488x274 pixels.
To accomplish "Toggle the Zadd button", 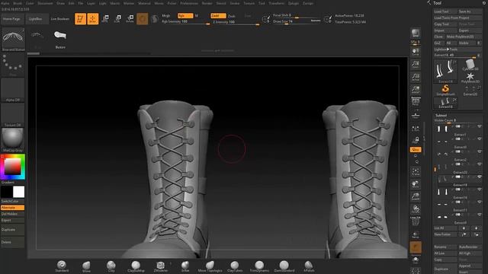I will point(218,15).
